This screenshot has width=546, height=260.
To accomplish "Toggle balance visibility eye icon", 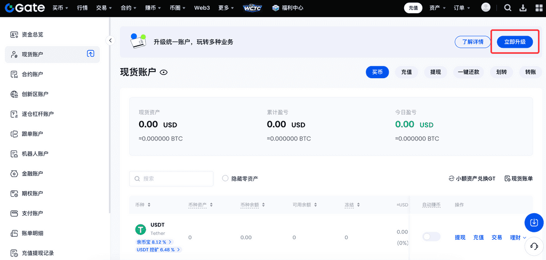I will point(164,72).
